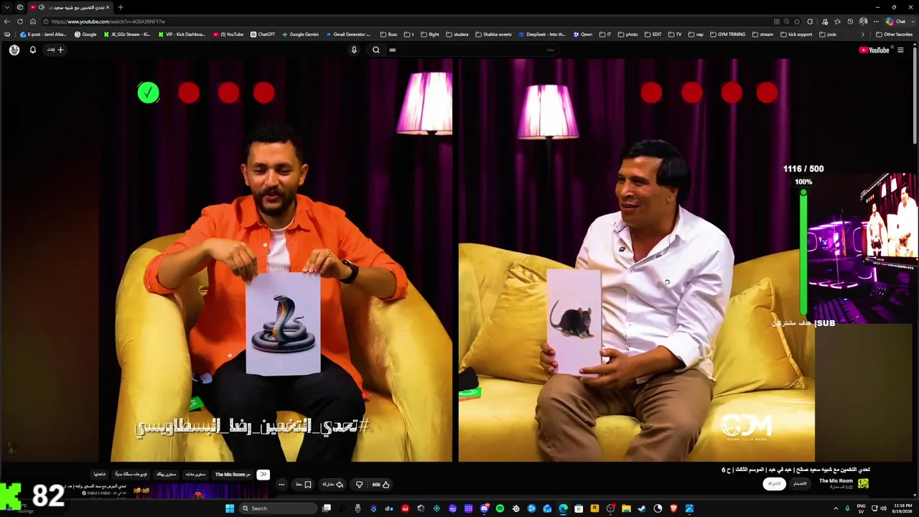
Task: Open the DeepSeek bookmark
Action: [542, 34]
